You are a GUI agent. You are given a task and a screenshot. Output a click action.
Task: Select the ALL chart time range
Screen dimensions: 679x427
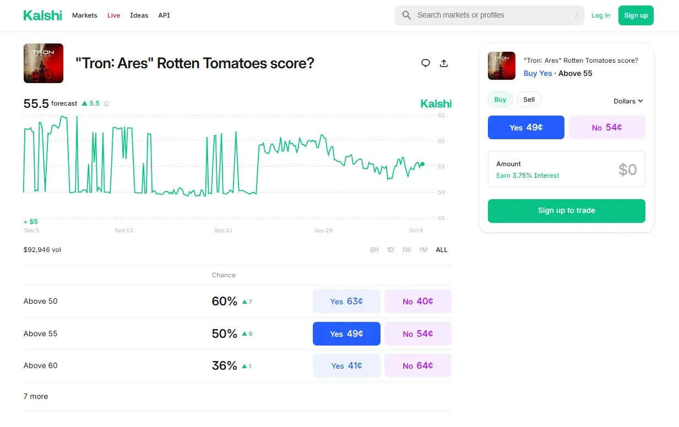(x=441, y=249)
